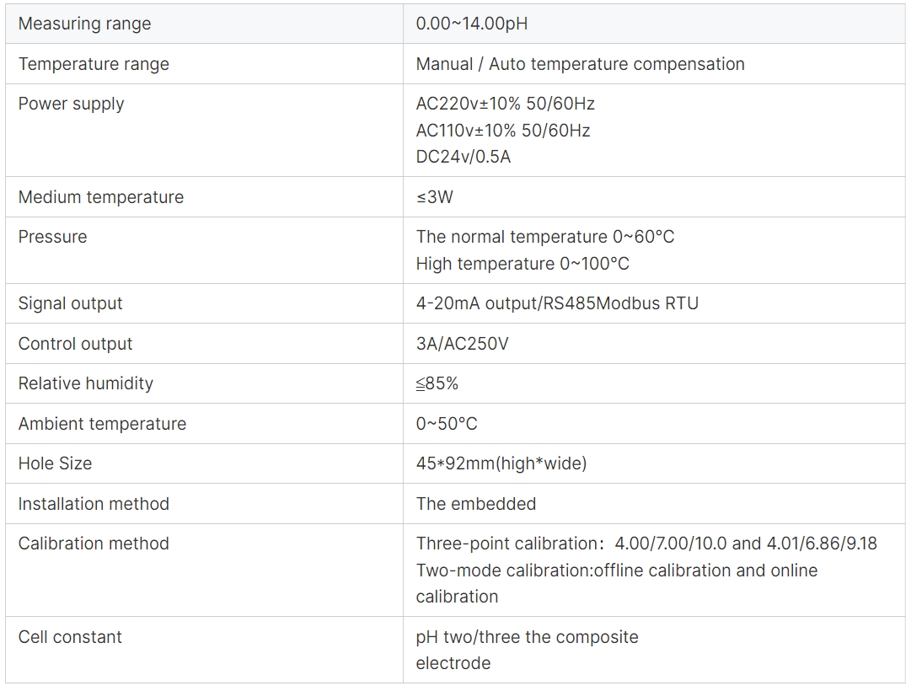Click the Installation method label

point(94,503)
